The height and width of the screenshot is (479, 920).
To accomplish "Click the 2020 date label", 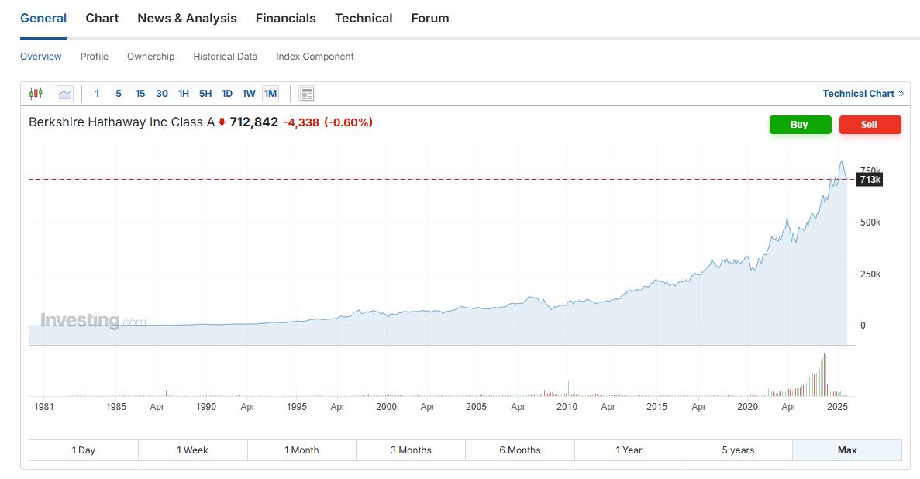I will (x=747, y=406).
